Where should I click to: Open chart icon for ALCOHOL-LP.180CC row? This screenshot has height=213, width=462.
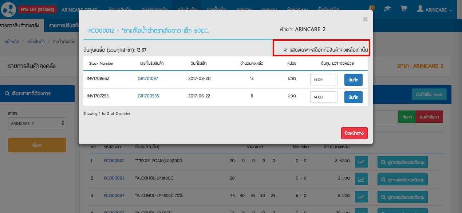click(x=361, y=179)
